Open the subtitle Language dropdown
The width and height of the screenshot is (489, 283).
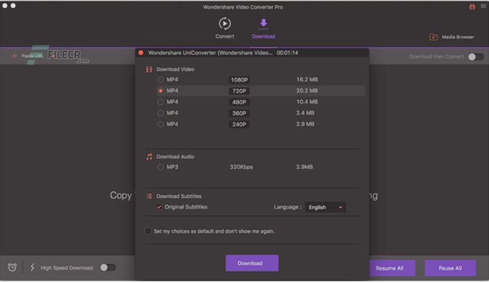coord(325,207)
